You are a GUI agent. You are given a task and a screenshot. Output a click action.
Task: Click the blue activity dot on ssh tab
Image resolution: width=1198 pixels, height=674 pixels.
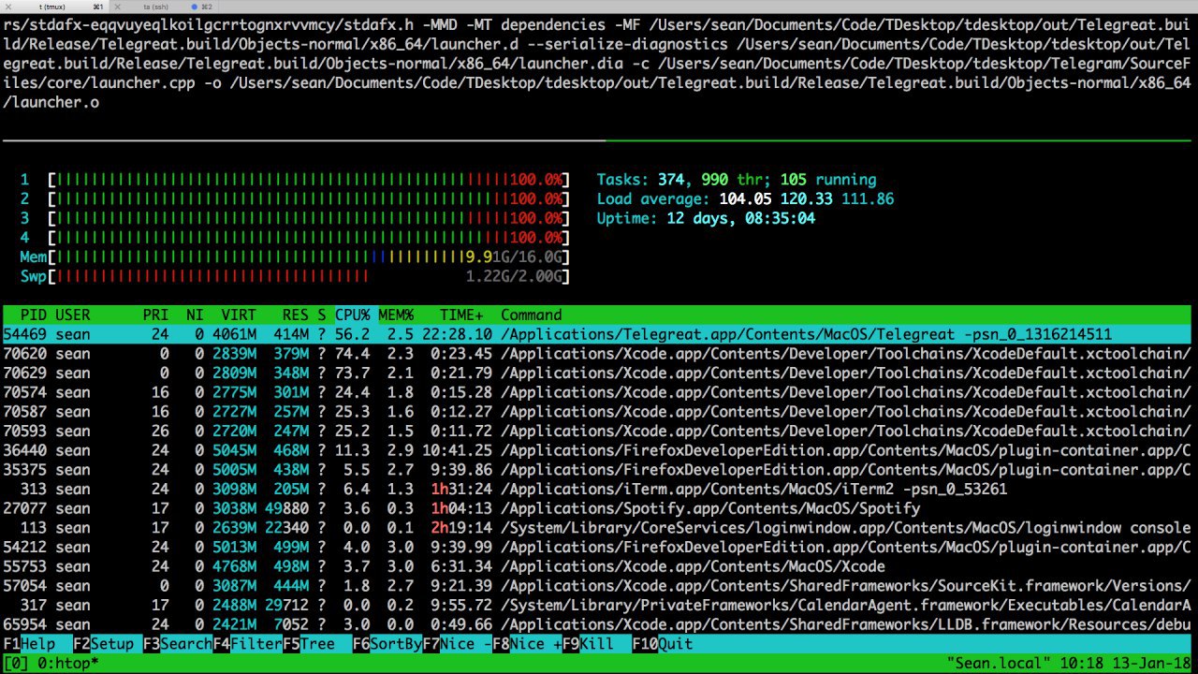point(194,7)
